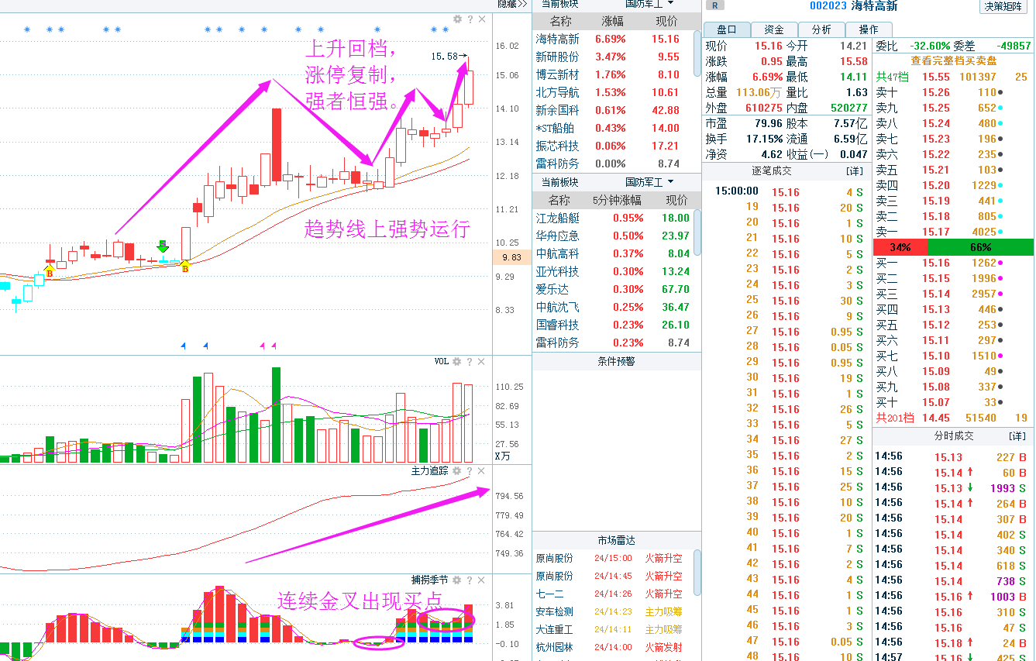Open settings gear of main K-line chart
The height and width of the screenshot is (661, 1036).
click(x=457, y=19)
